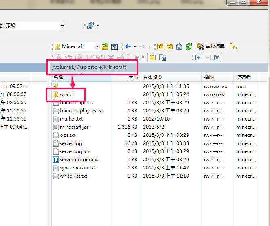Select the banned-ips.txt file
Viewport: 270px width, 226px height.
[77, 103]
